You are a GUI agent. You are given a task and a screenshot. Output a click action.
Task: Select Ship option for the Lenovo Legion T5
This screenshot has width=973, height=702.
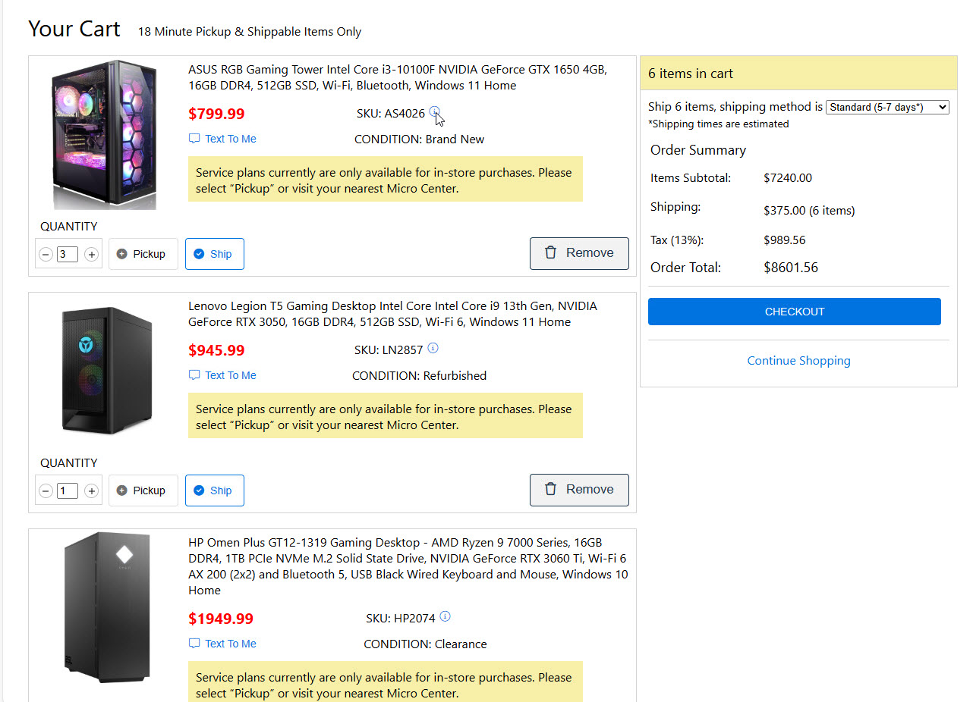[214, 490]
